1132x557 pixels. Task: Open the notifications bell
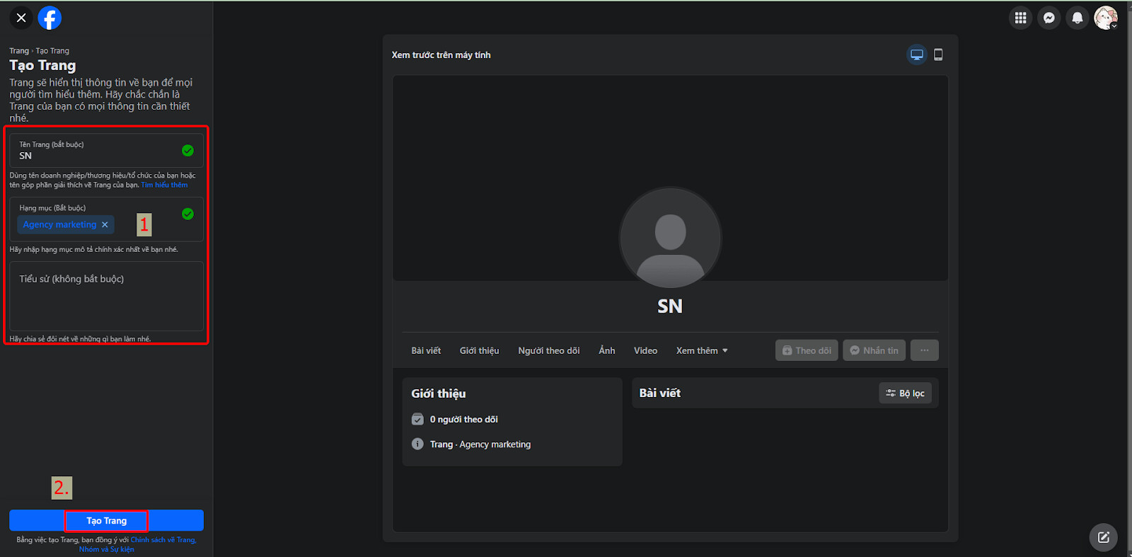point(1078,18)
